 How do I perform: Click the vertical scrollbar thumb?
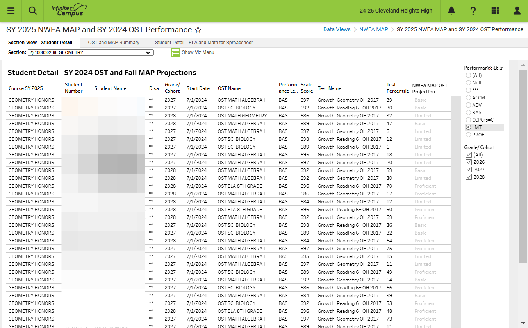click(523, 167)
